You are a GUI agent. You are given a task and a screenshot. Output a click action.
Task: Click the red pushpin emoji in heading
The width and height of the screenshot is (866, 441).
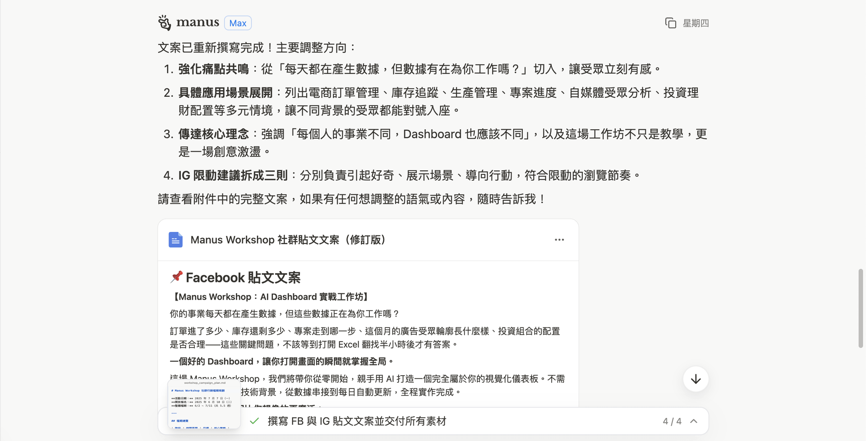coord(176,277)
